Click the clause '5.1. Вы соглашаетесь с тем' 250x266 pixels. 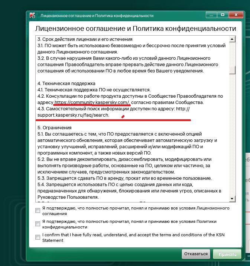point(127,143)
